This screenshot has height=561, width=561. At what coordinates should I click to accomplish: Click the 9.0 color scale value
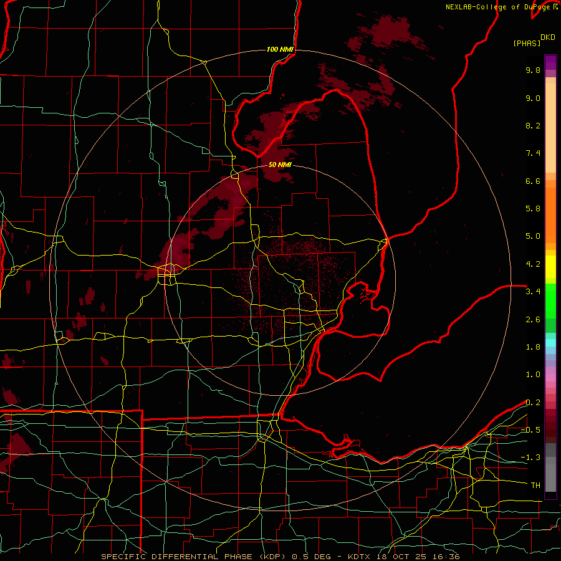[x=533, y=98]
